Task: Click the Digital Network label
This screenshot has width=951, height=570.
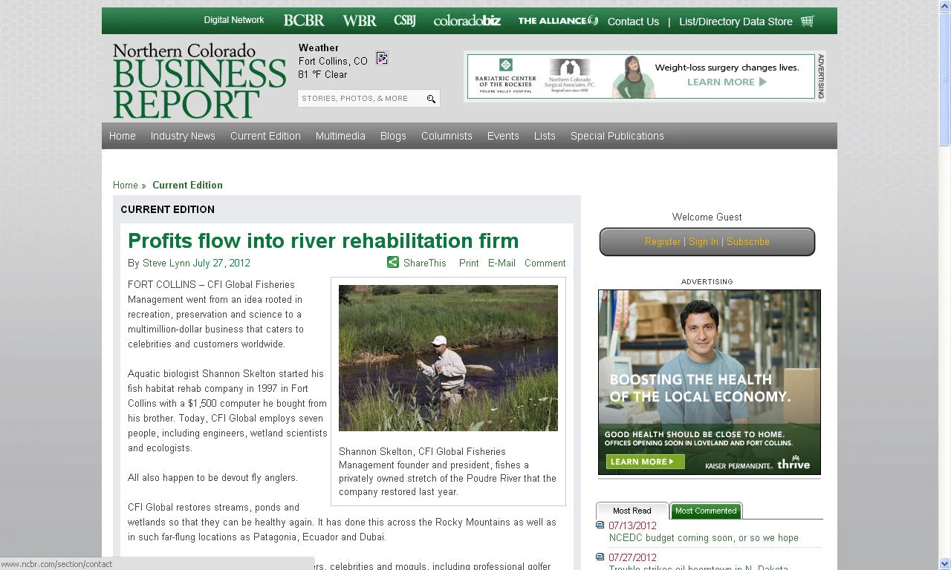Action: pos(234,20)
